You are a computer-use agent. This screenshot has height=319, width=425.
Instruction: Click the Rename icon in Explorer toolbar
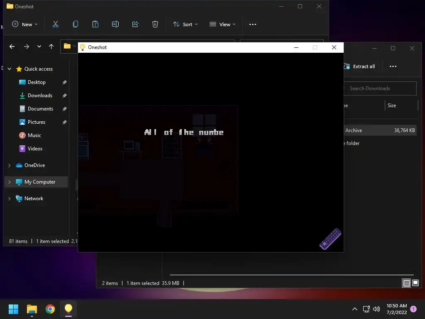(115, 25)
